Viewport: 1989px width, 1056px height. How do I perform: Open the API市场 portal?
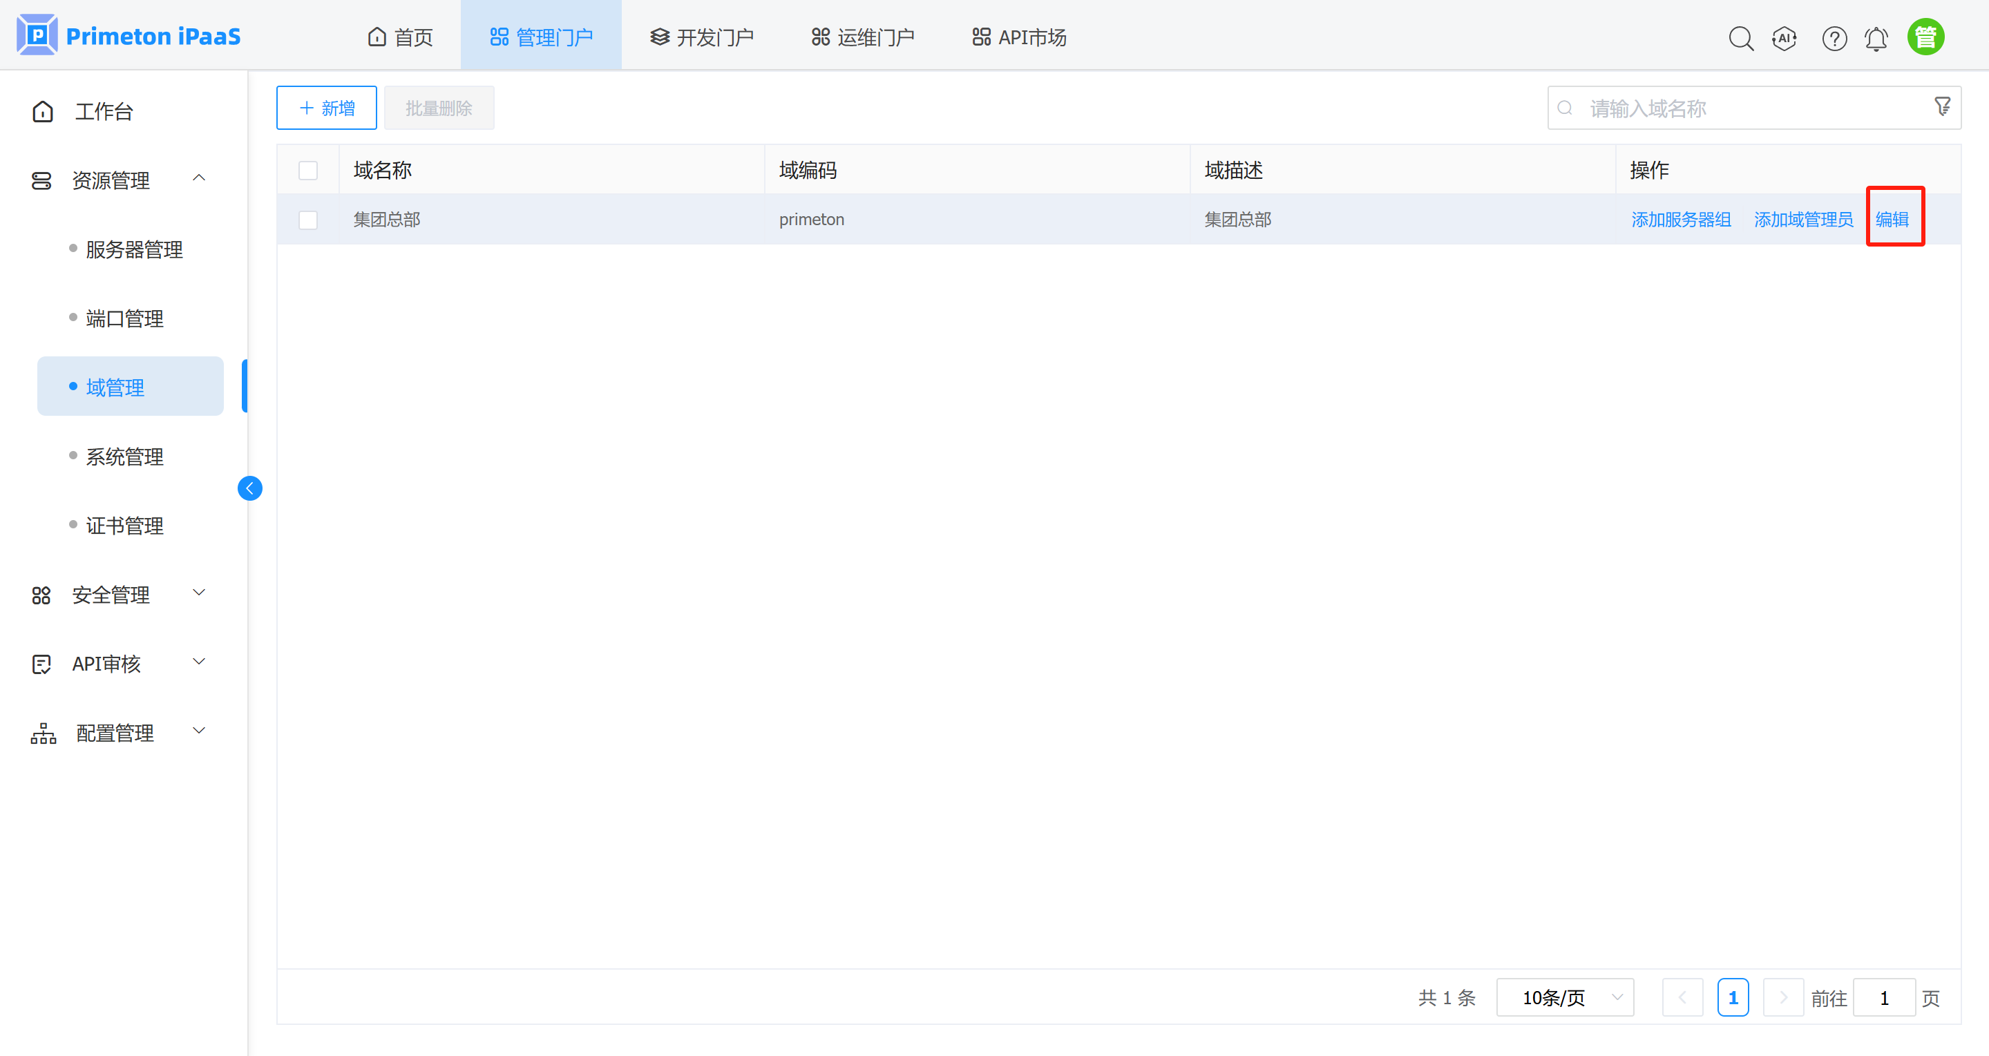[x=1018, y=35]
